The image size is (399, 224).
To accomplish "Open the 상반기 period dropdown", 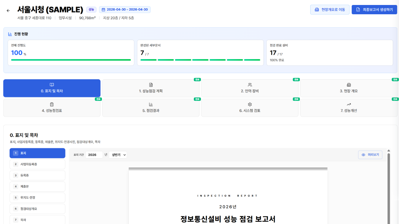I will click(118, 155).
